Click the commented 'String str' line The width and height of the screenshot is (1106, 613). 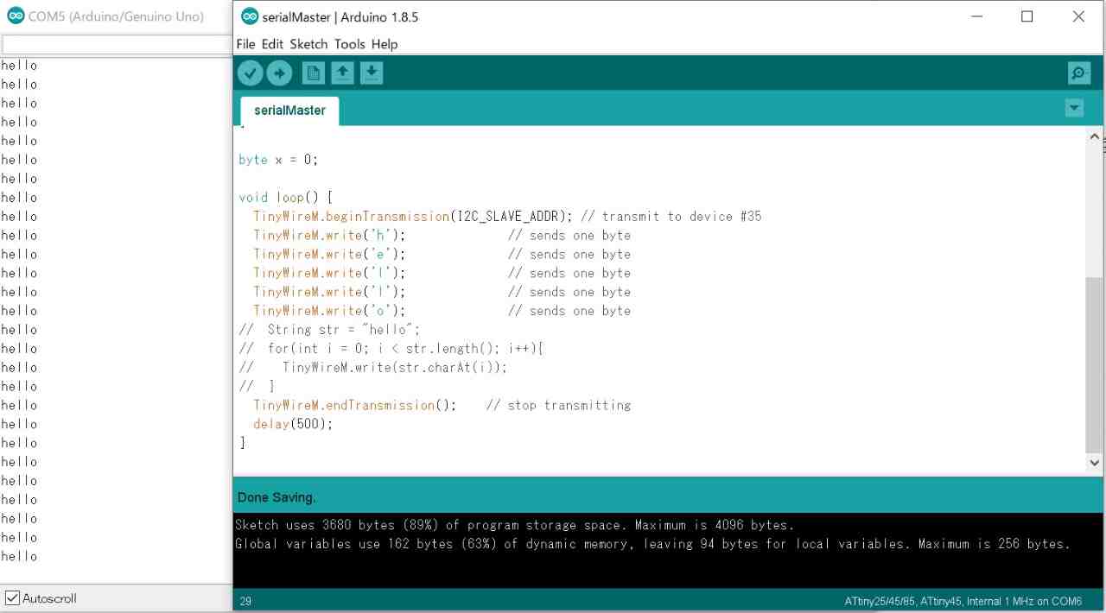(329, 330)
